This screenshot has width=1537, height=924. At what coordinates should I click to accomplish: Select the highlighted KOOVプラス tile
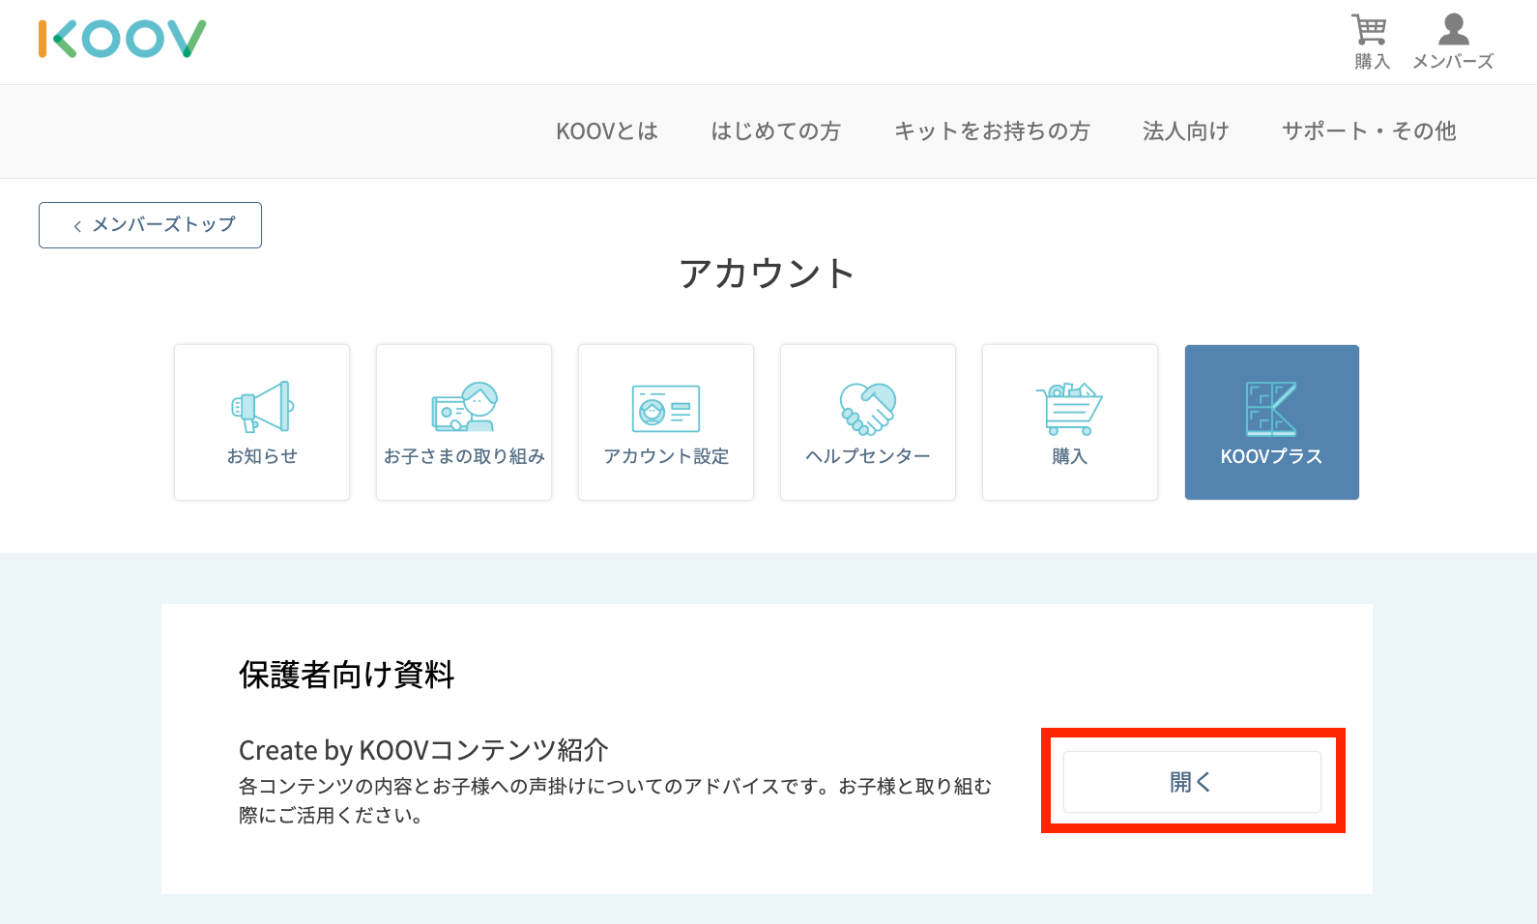[x=1271, y=422]
